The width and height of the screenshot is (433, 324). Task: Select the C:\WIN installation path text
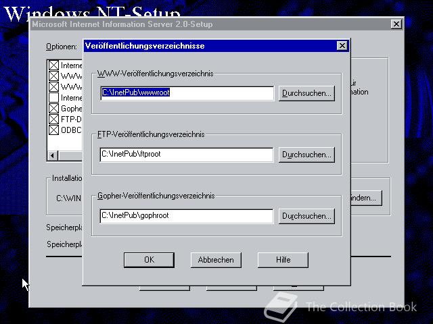[x=69, y=198]
